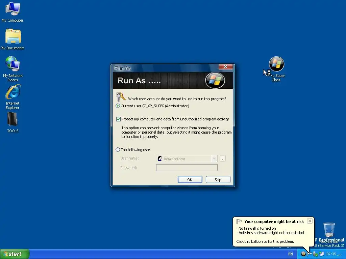Viewport: 346px width, 259px height.
Task: Click the Safely Remove Hardware tray icon
Action: (315, 254)
